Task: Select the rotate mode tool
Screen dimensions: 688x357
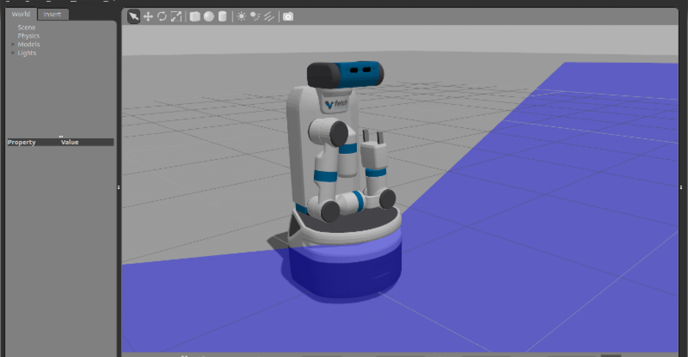Action: (162, 17)
